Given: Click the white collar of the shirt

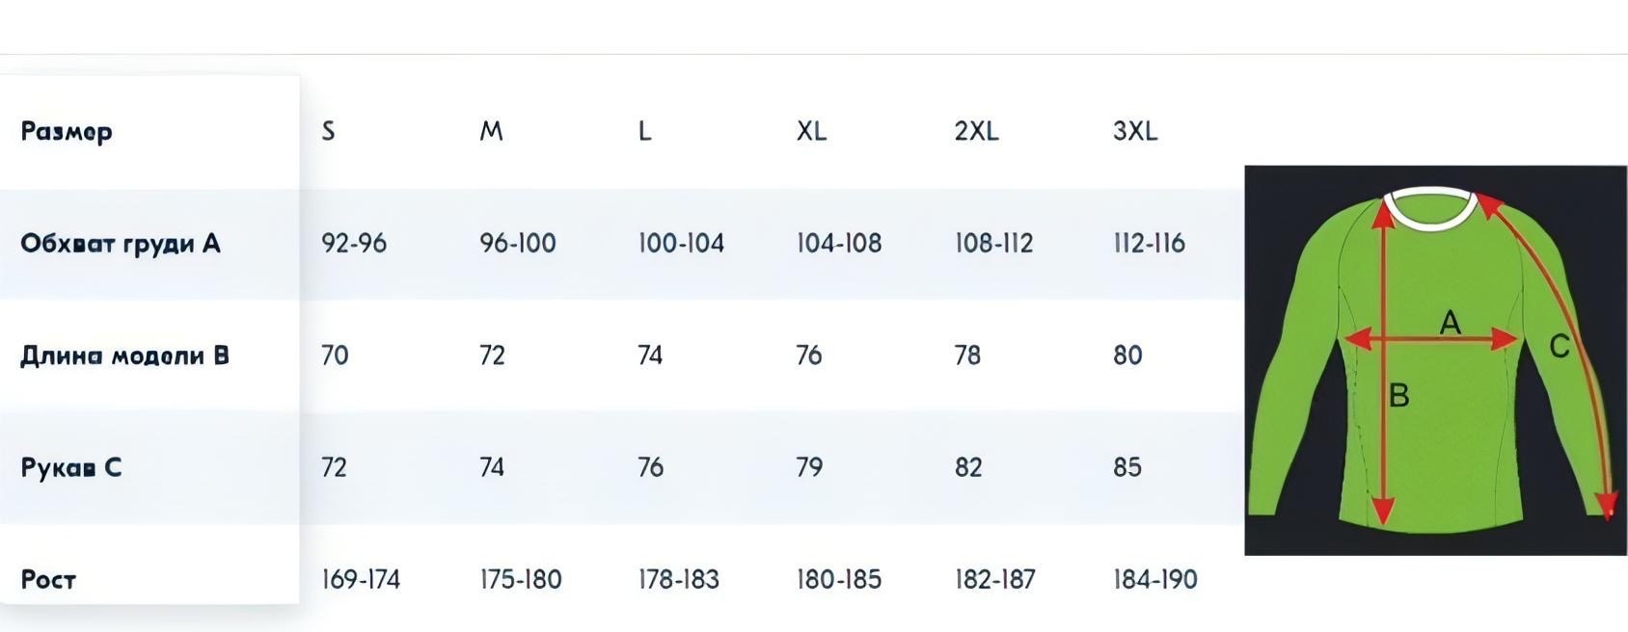Looking at the screenshot, I should click(x=1430, y=208).
